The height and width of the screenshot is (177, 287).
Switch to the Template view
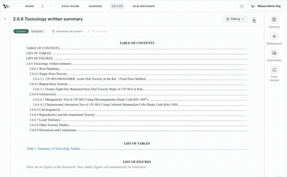tap(37, 31)
